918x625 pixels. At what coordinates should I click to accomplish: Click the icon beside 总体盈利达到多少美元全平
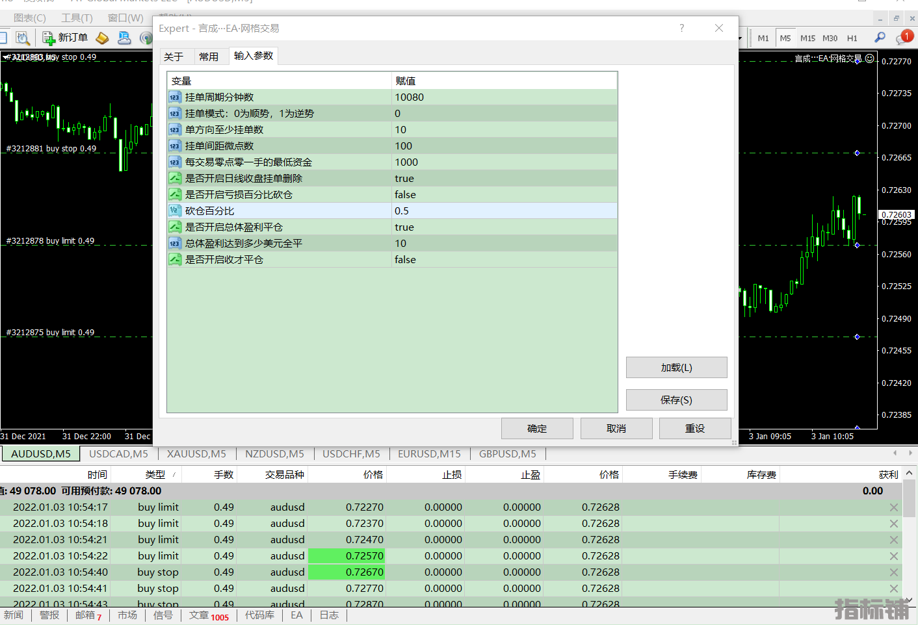coord(175,243)
